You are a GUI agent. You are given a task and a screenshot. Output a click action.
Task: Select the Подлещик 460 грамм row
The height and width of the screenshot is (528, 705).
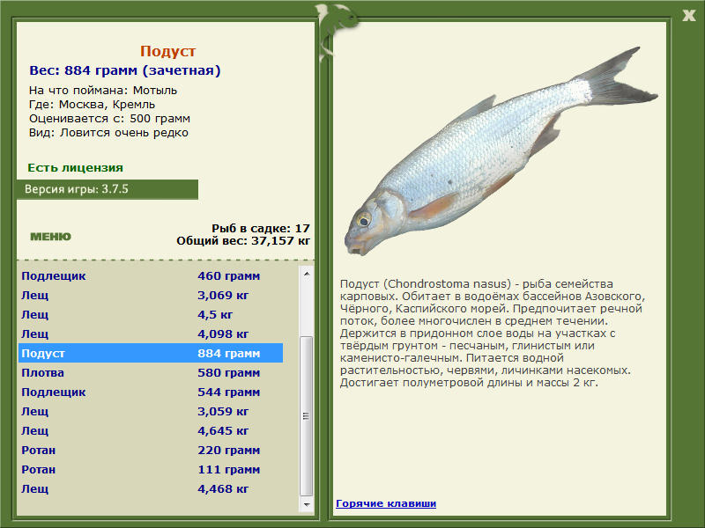pyautogui.click(x=151, y=275)
